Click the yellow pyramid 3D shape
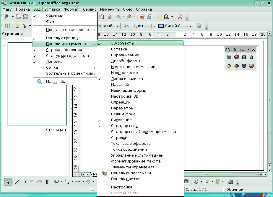Viewport: 273px width, 197px height. [229, 66]
